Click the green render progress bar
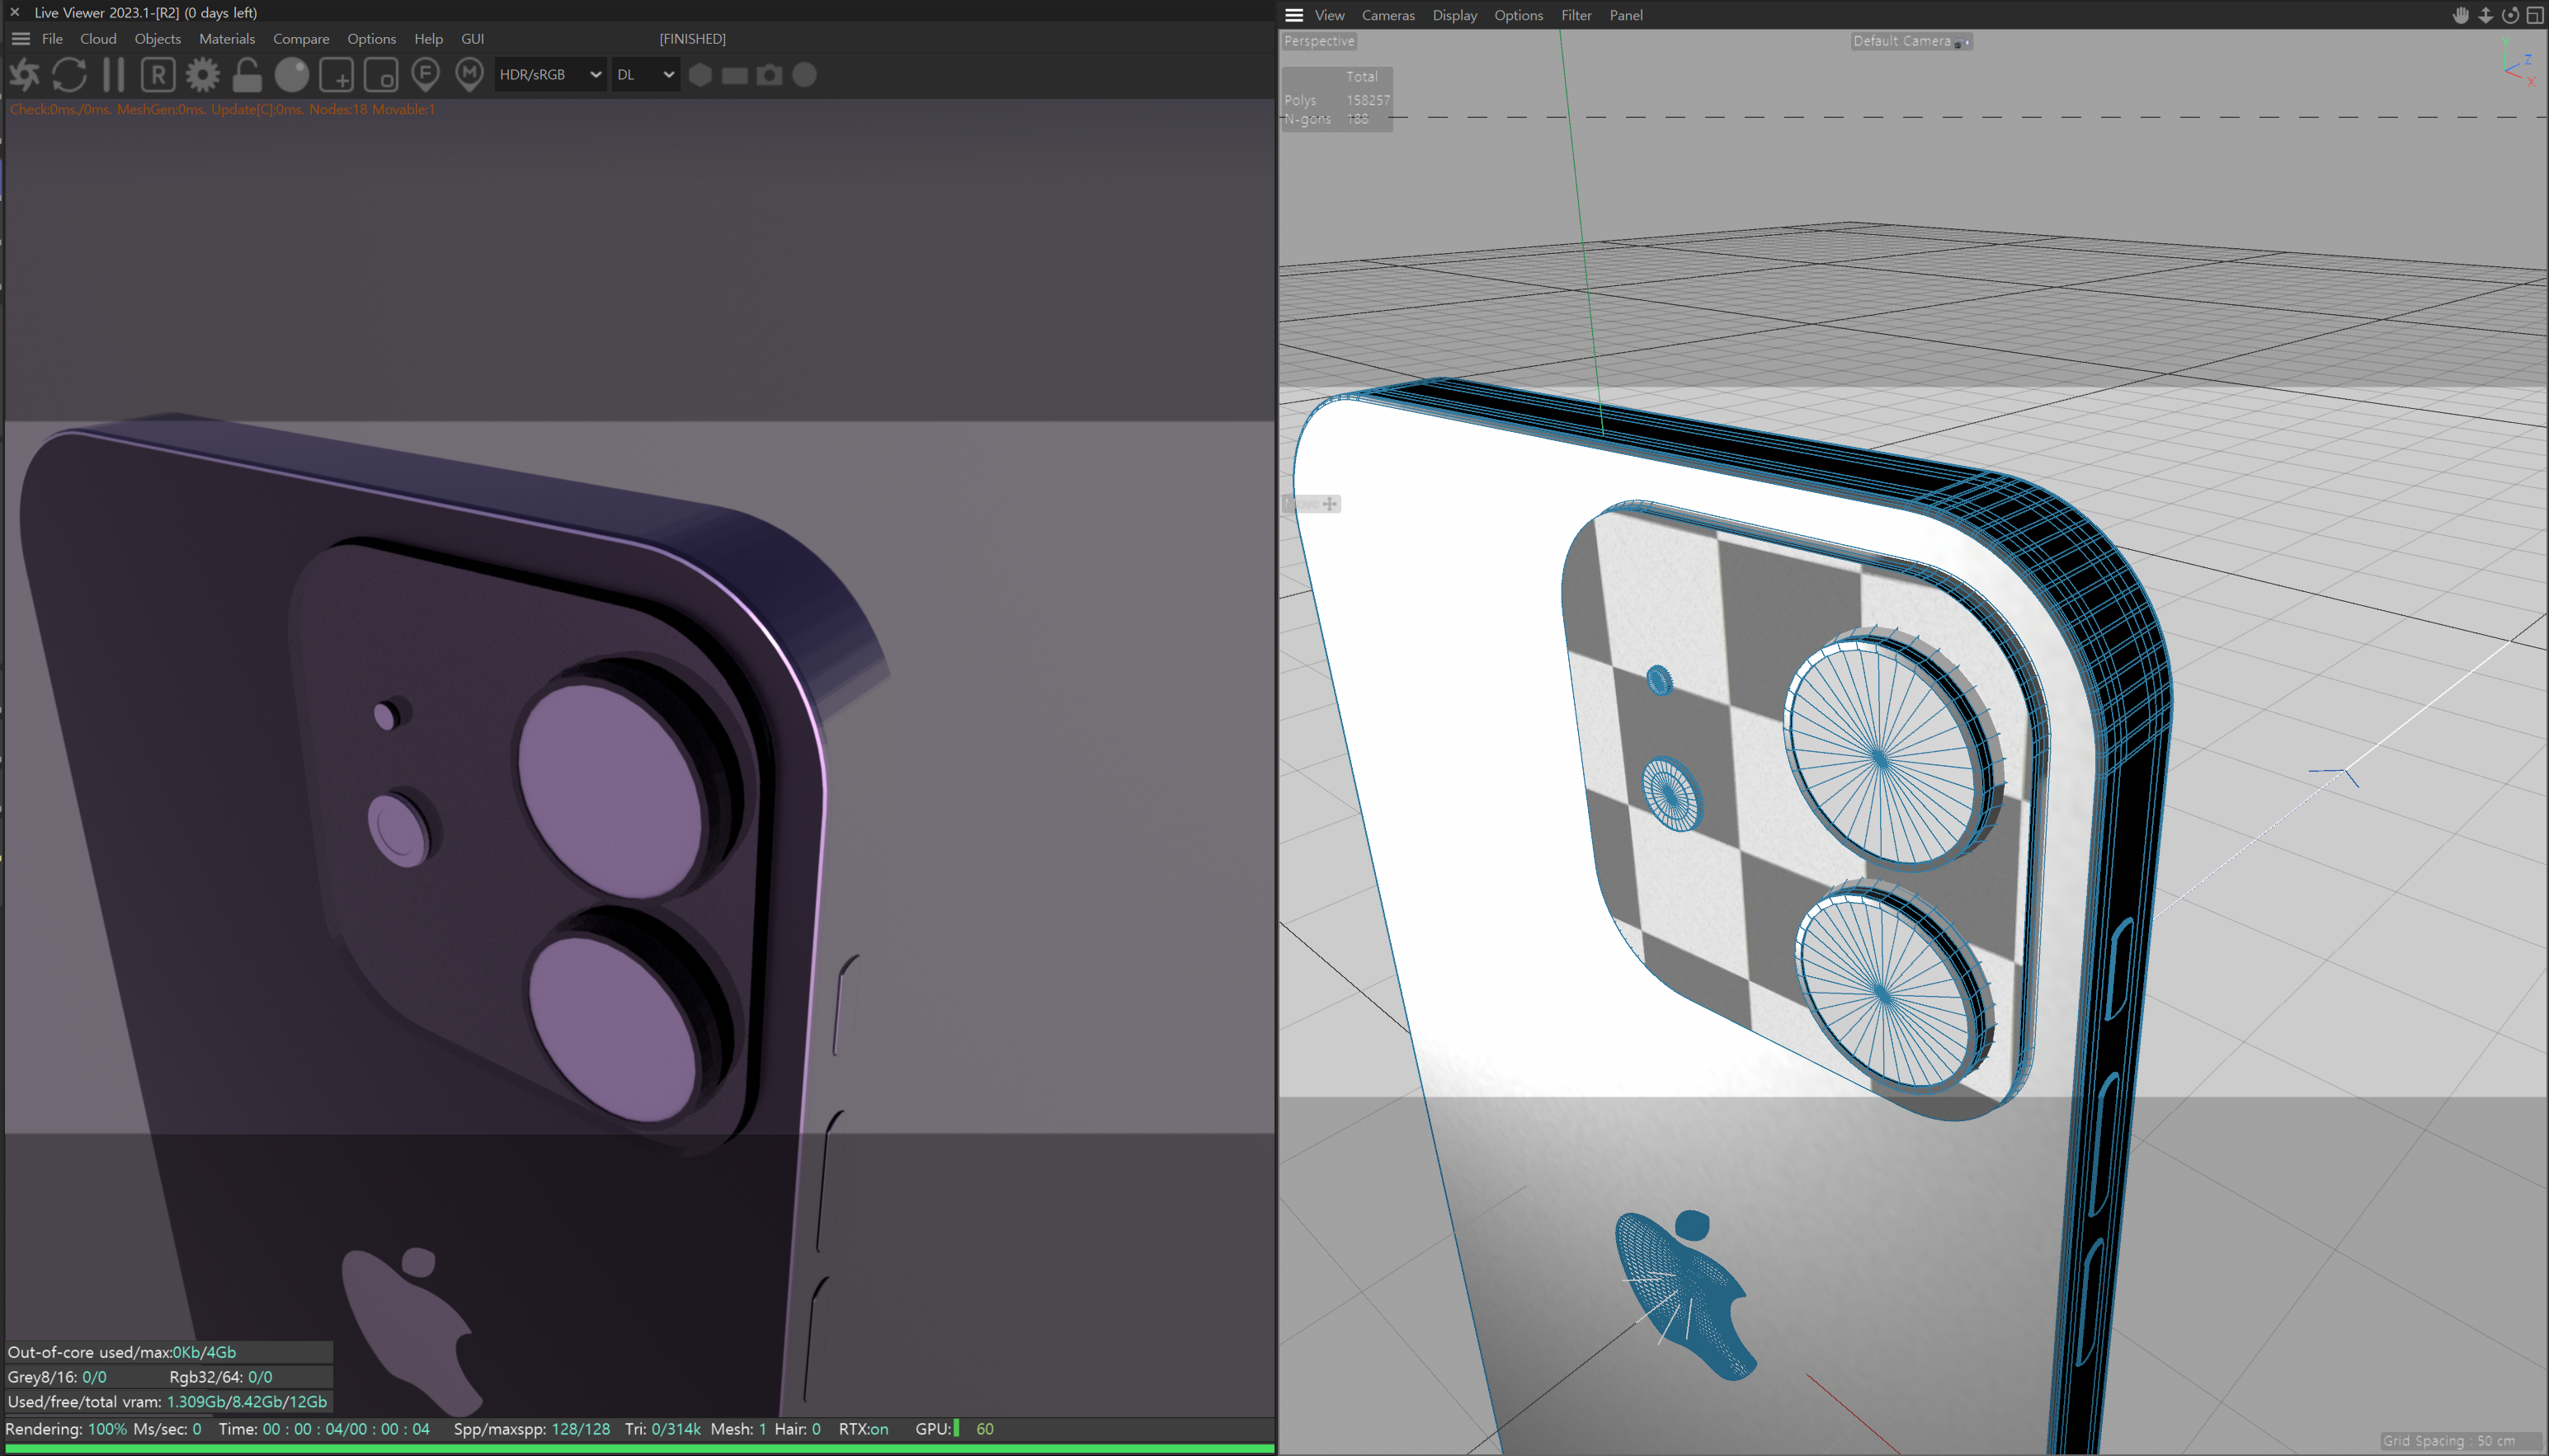 639,1448
